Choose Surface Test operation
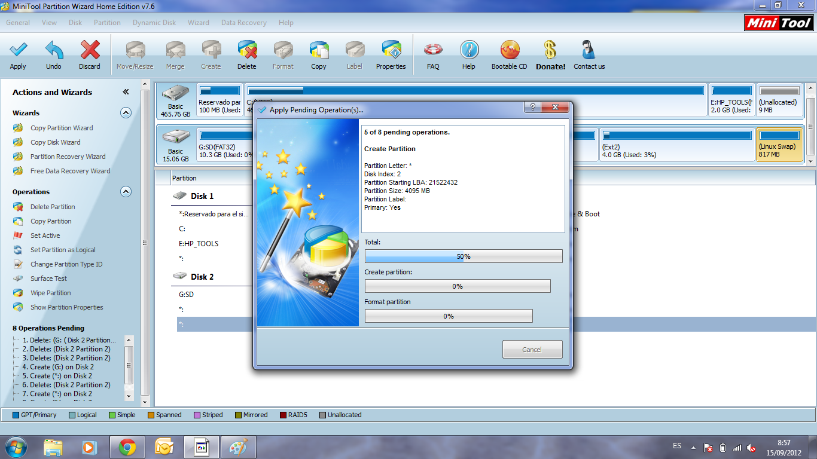817x459 pixels. point(48,279)
